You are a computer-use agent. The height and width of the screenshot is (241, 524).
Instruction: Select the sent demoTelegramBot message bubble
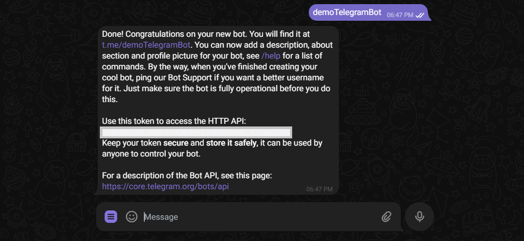[368, 12]
